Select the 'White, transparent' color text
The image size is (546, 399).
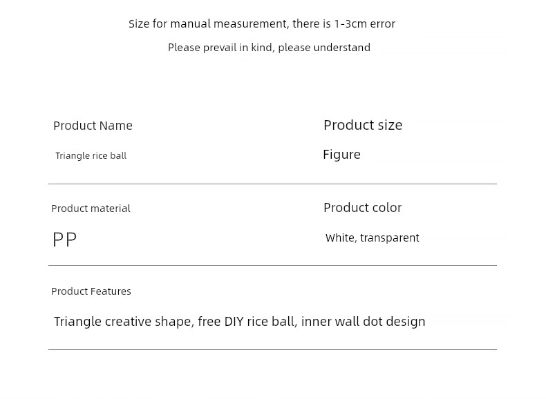point(373,238)
